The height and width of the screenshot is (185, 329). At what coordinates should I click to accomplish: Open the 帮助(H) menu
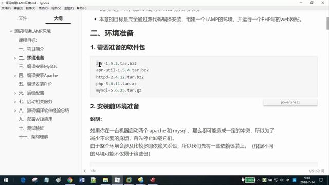pos(81,8)
